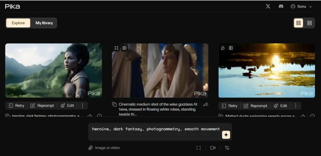Click the sparkle generate button
The image size is (321, 156).
[226, 135]
